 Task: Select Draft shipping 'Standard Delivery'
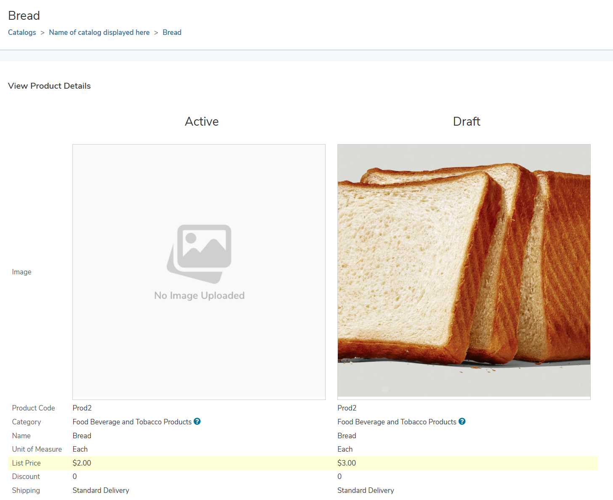coord(366,490)
